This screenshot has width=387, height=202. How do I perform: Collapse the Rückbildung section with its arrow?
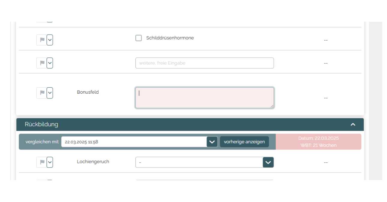coord(353,125)
